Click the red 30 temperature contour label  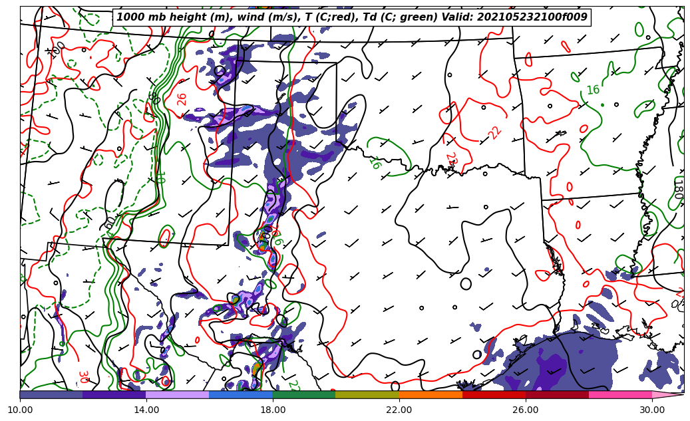(83, 376)
